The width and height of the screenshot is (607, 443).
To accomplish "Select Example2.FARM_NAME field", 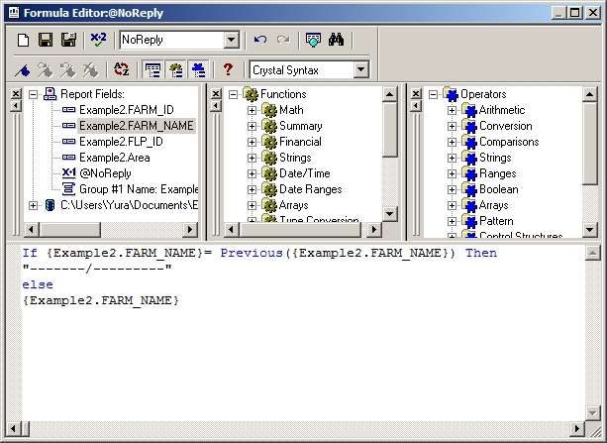I will 136,126.
